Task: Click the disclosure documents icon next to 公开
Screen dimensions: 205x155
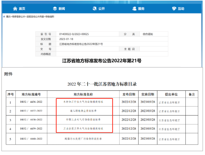Action: tap(95, 9)
